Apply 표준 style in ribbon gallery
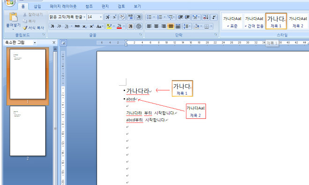 (x=232, y=21)
